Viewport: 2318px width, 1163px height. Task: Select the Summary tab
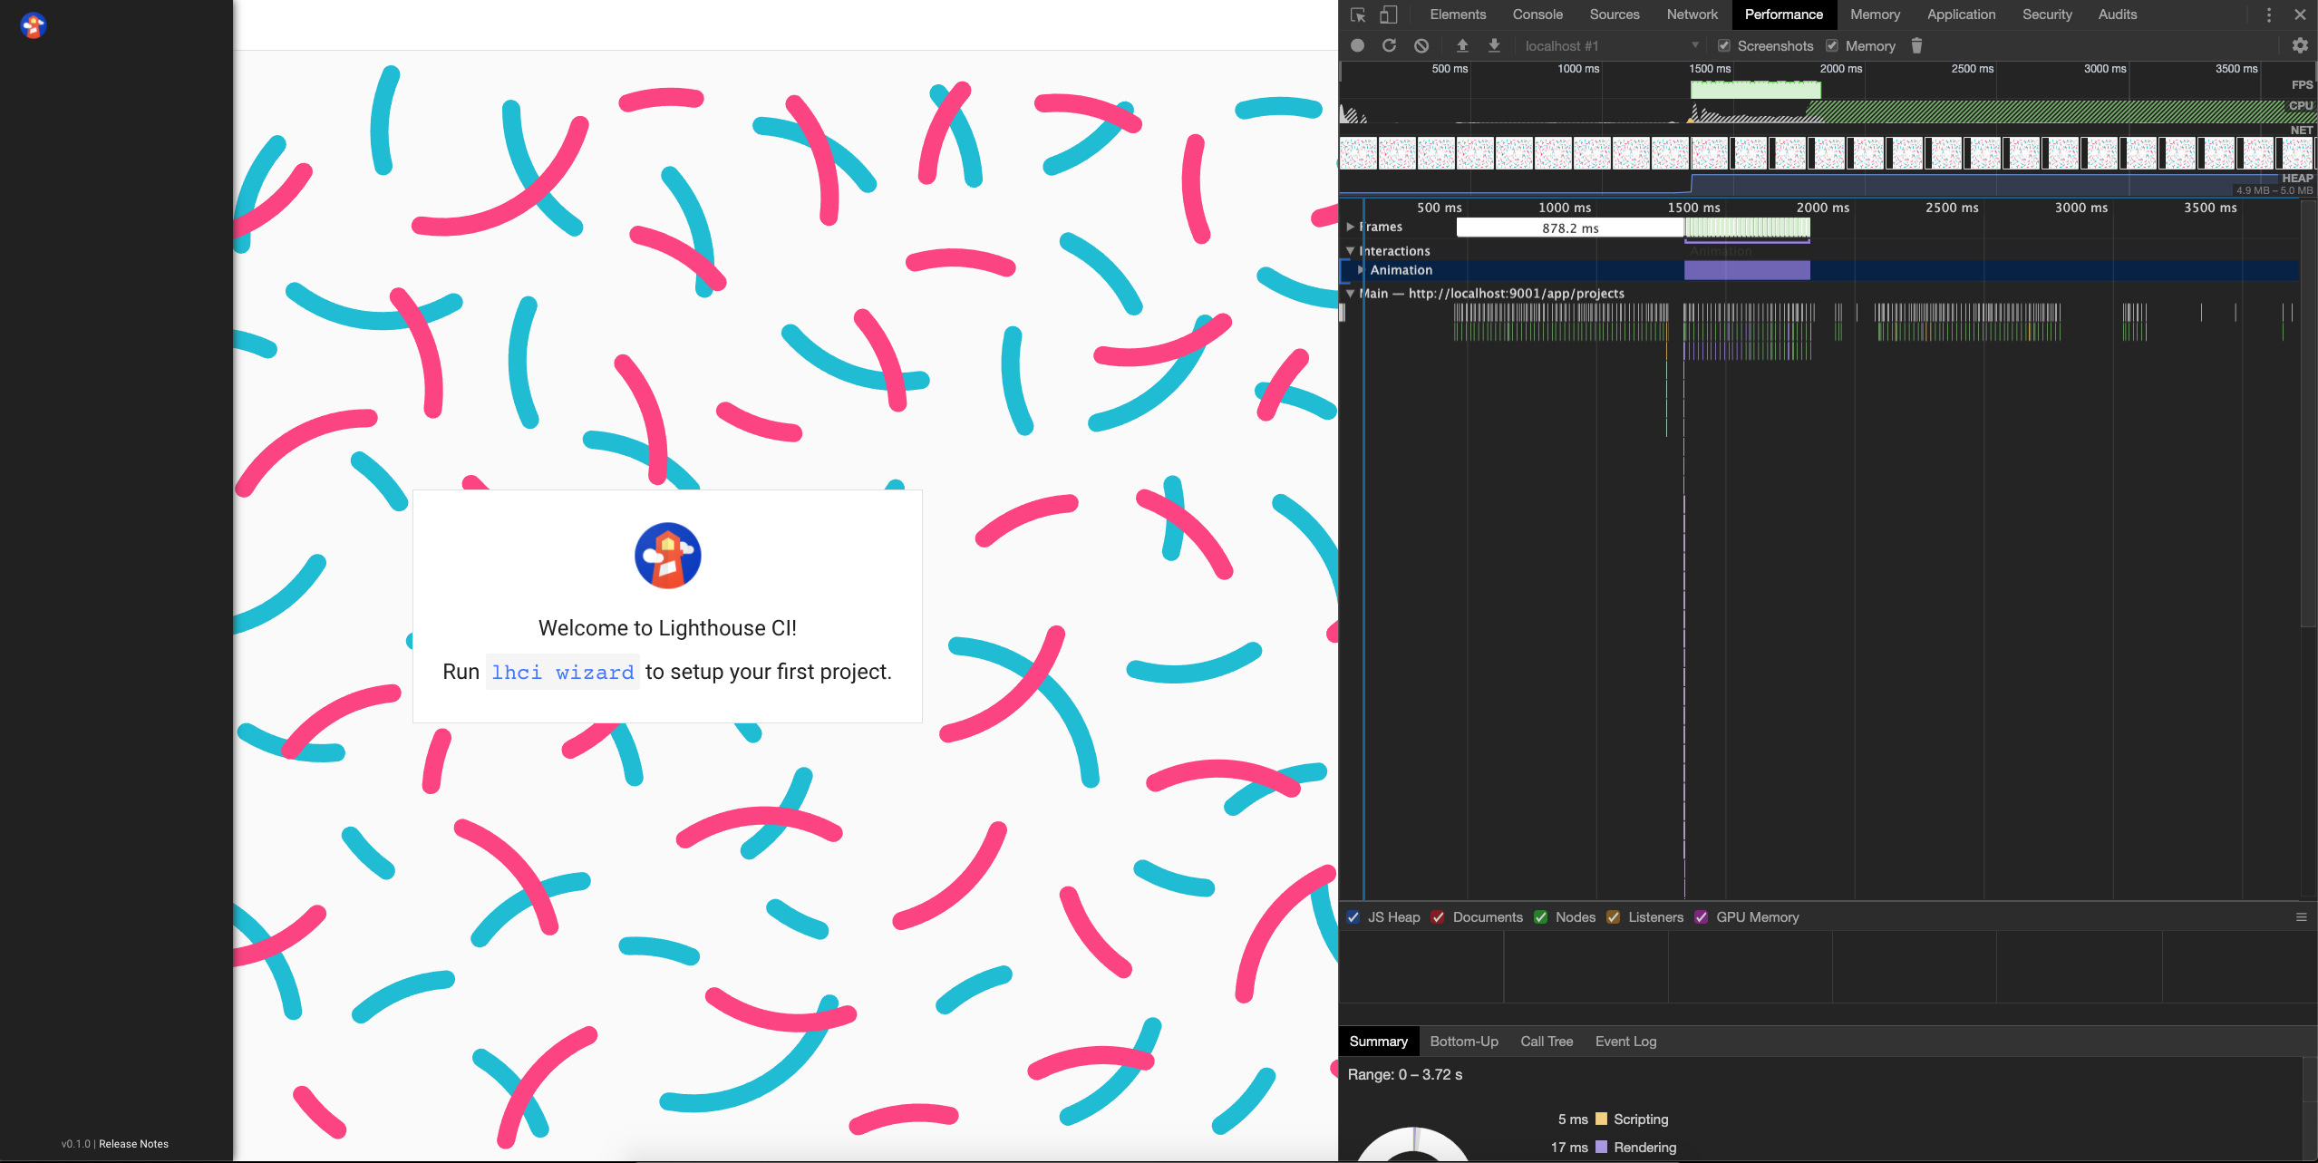pos(1378,1042)
